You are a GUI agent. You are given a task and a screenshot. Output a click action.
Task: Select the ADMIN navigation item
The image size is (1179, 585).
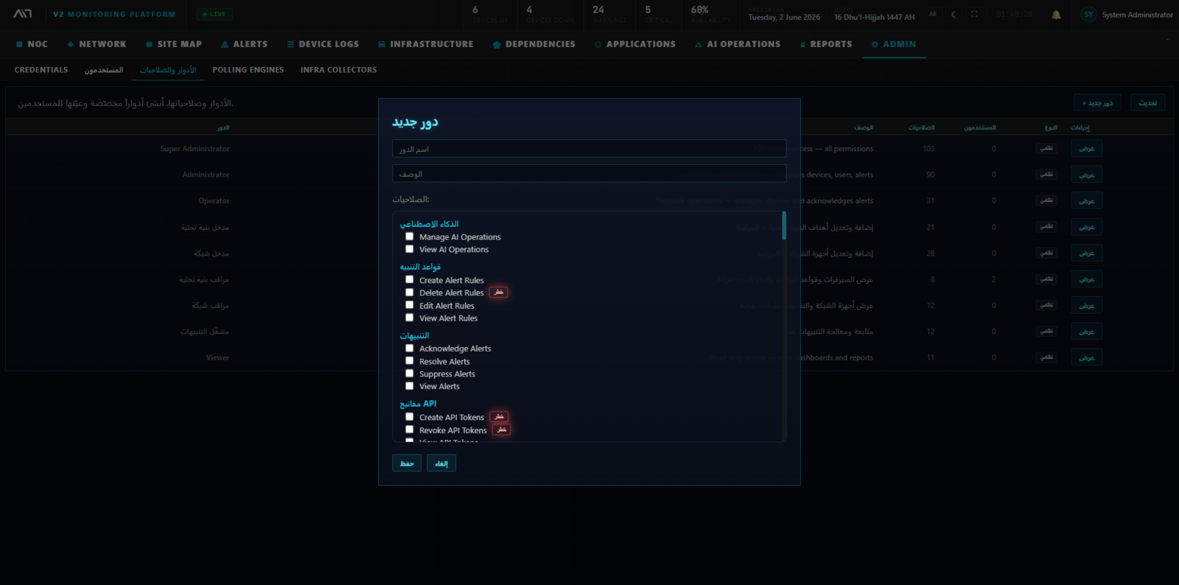[x=894, y=44]
